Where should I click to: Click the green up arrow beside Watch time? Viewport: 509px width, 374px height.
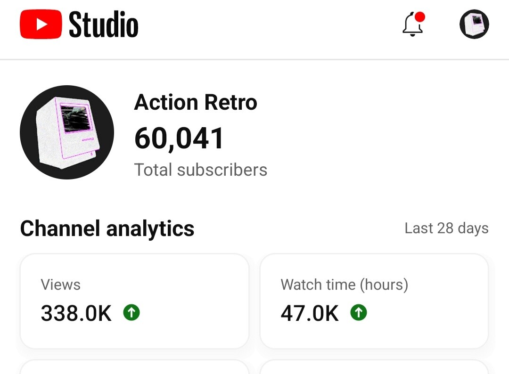[359, 312]
